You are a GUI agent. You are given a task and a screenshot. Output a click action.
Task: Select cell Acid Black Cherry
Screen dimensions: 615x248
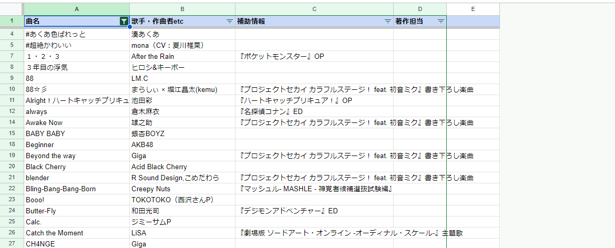(182, 167)
